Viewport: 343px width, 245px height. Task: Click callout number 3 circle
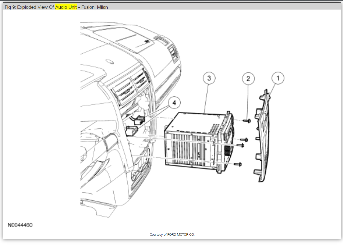coord(209,78)
